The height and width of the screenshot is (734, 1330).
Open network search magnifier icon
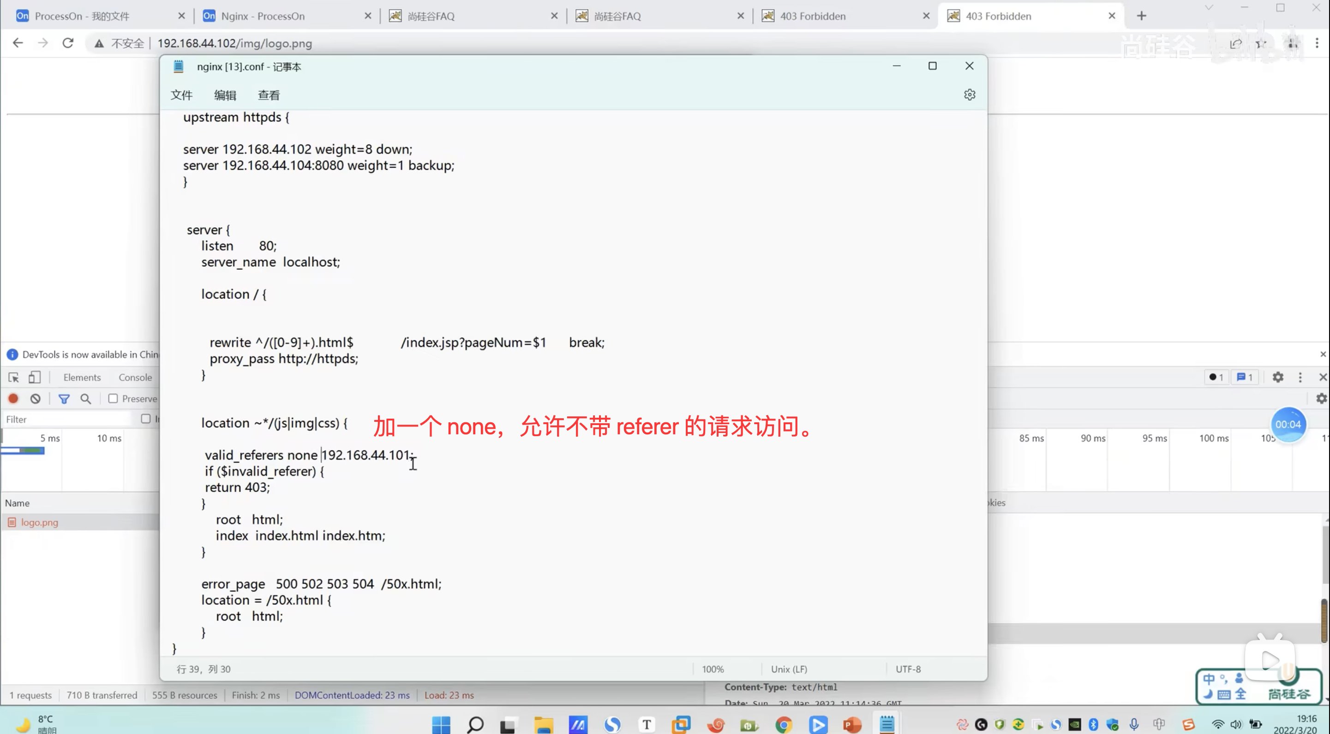click(86, 399)
